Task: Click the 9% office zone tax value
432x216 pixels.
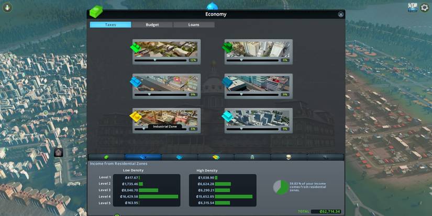Action: pos(285,129)
